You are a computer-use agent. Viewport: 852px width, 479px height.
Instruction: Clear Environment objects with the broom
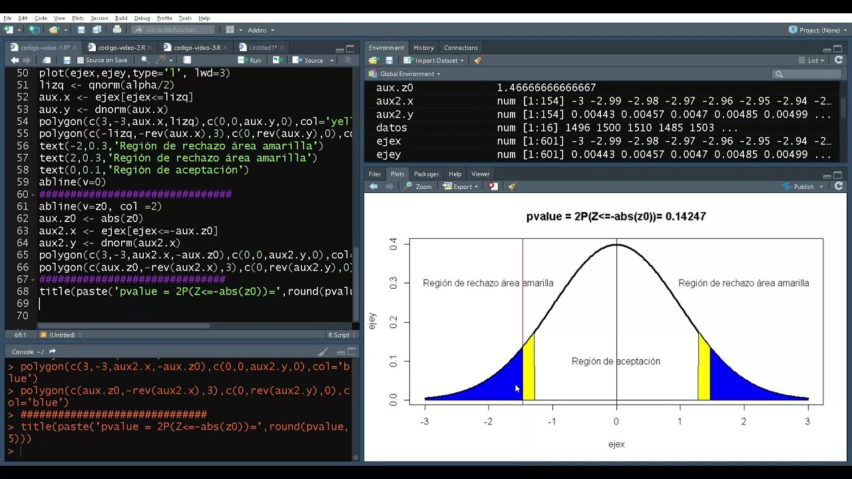[477, 61]
